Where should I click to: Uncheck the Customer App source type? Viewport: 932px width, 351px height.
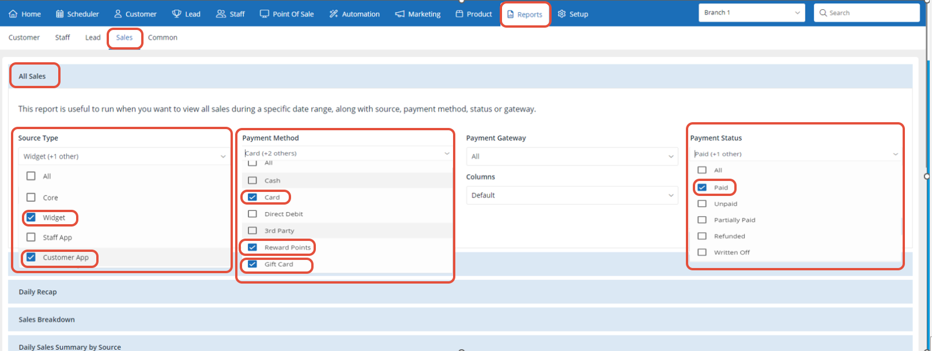(31, 257)
